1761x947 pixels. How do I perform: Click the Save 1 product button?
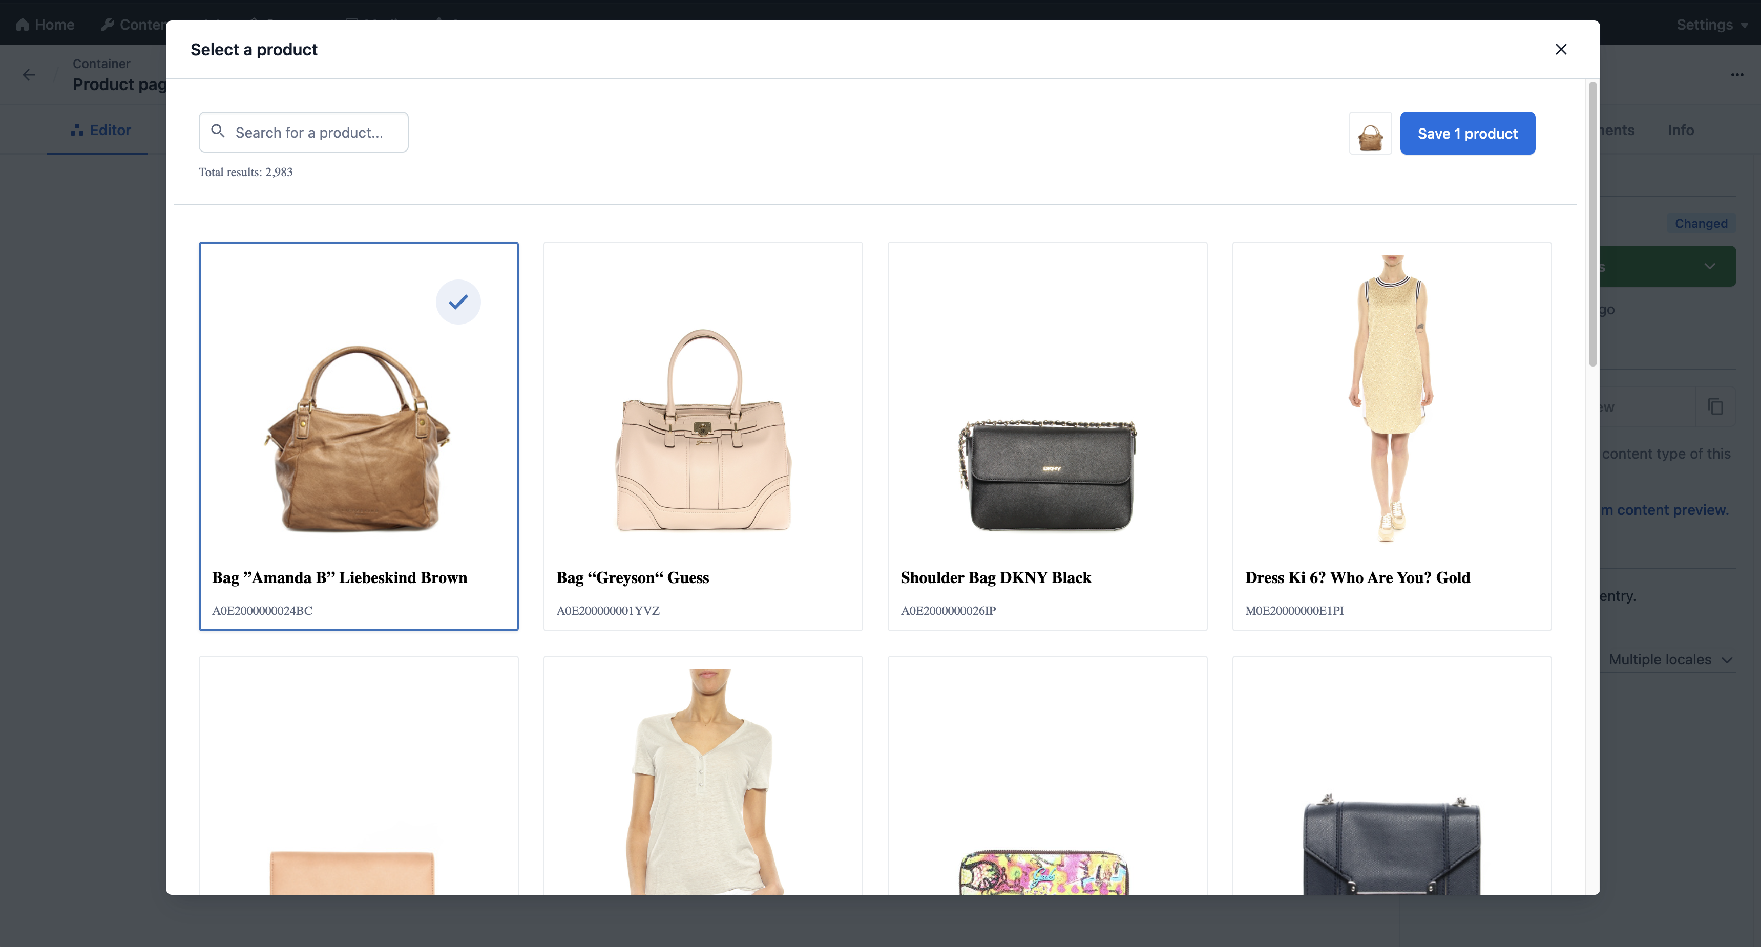pyautogui.click(x=1467, y=133)
